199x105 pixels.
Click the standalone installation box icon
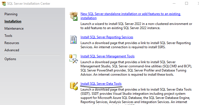click(x=74, y=16)
